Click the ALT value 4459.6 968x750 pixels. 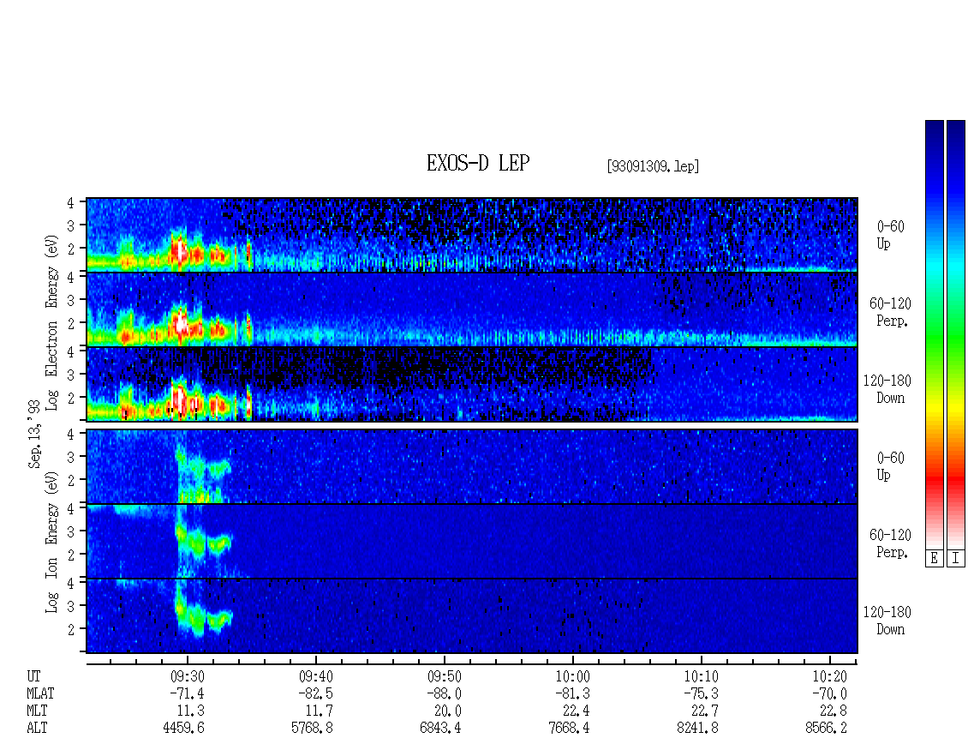coord(184,729)
